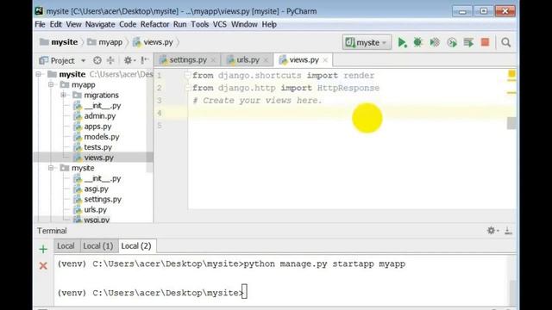The height and width of the screenshot is (310, 552).
Task: Open the Code menu
Action: pos(128,24)
